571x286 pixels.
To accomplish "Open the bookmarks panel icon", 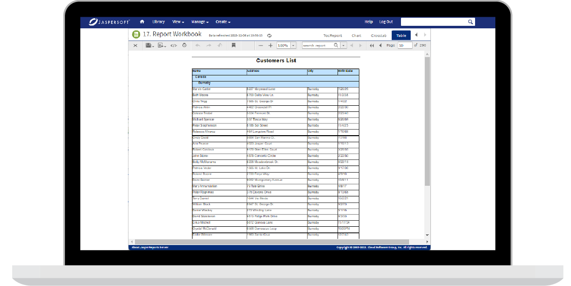I will pos(233,46).
